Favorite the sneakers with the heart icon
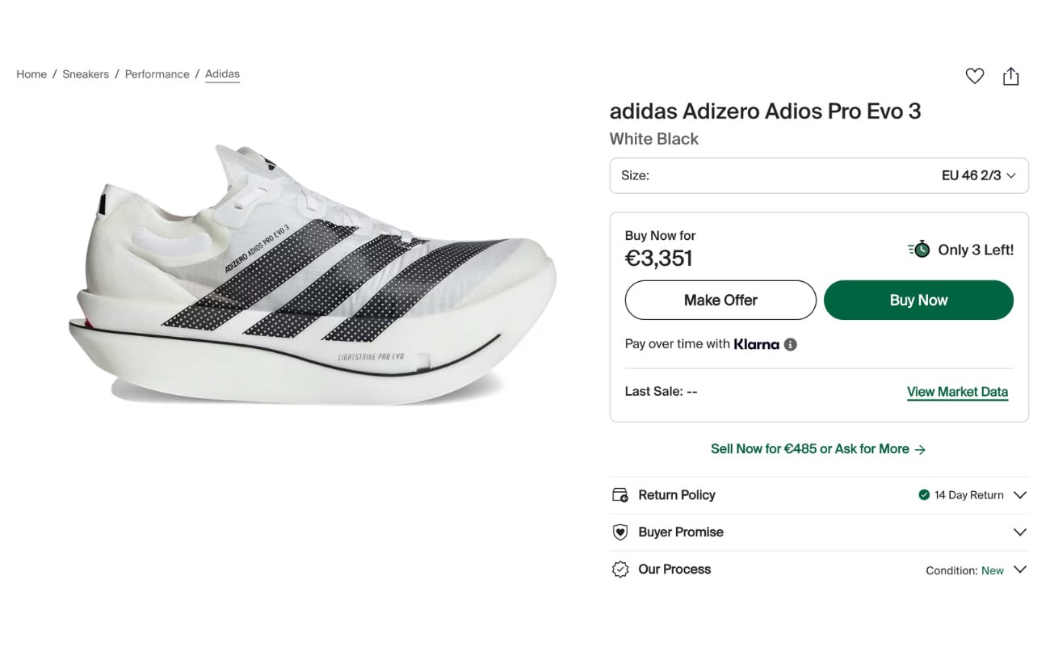Image resolution: width=1050 pixels, height=660 pixels. (974, 75)
